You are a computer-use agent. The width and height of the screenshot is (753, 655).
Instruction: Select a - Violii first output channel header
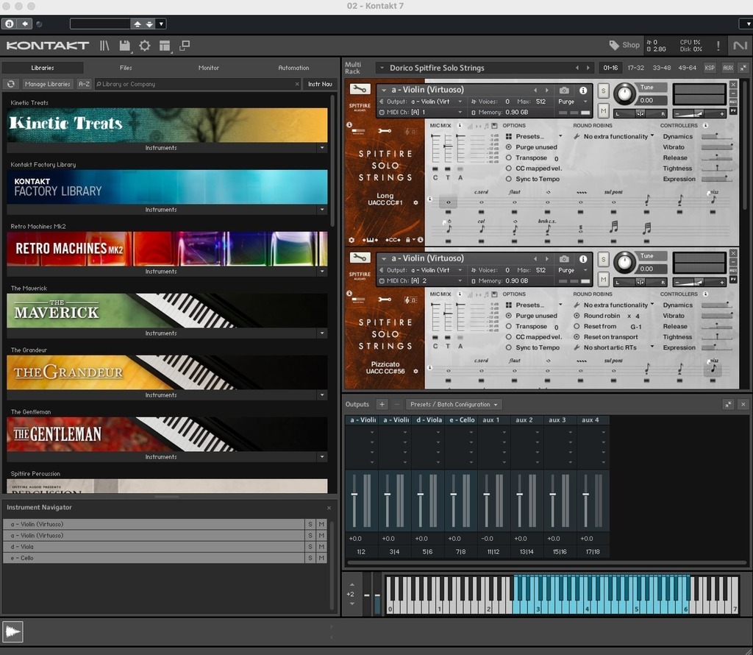(362, 419)
